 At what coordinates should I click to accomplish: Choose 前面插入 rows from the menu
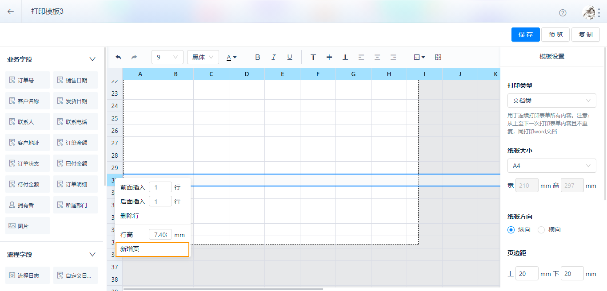coord(133,187)
